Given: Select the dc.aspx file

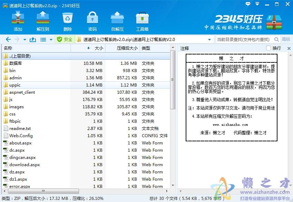Looking at the screenshot, I should pos(14,150).
